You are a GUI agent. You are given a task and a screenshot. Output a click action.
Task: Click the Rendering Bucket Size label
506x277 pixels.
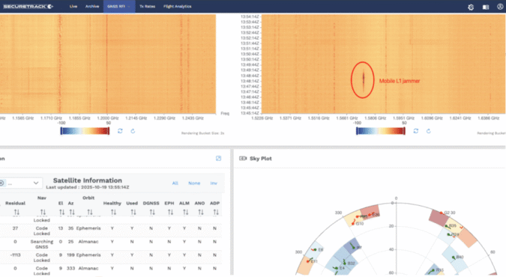click(x=202, y=133)
